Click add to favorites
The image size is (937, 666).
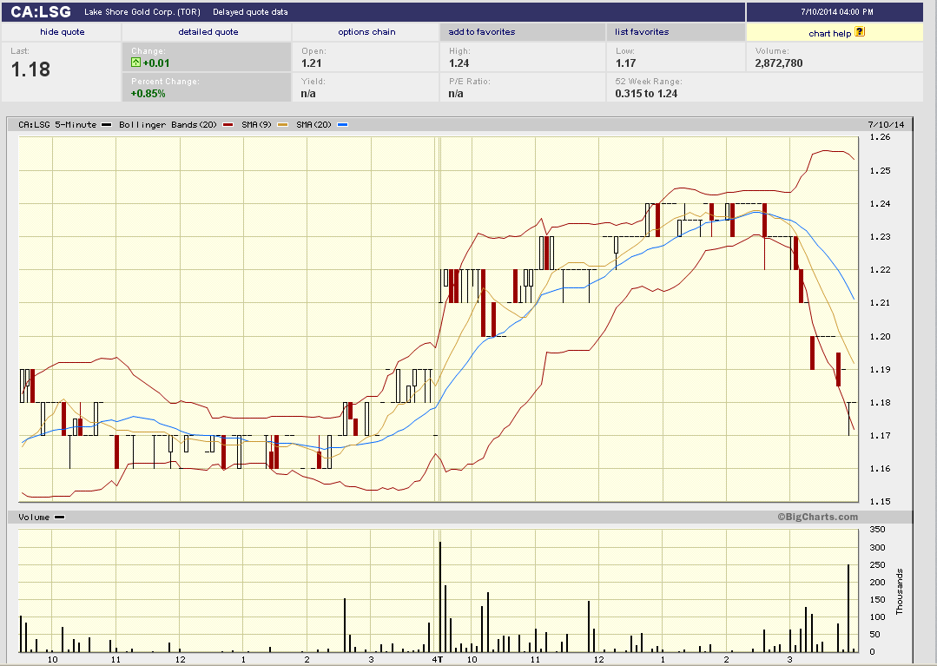click(482, 31)
